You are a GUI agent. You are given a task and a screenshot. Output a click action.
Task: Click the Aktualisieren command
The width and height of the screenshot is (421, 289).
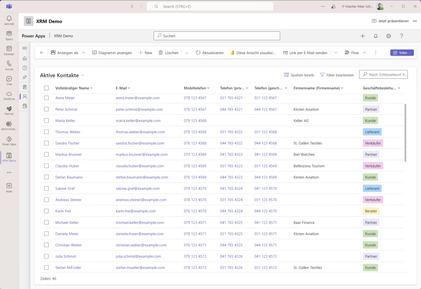pos(209,53)
